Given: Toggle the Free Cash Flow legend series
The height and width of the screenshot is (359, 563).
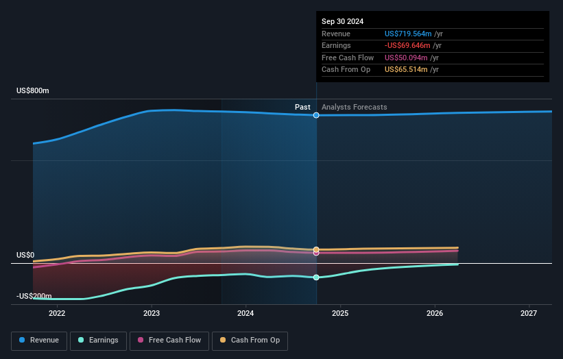Looking at the screenshot, I should tap(169, 341).
